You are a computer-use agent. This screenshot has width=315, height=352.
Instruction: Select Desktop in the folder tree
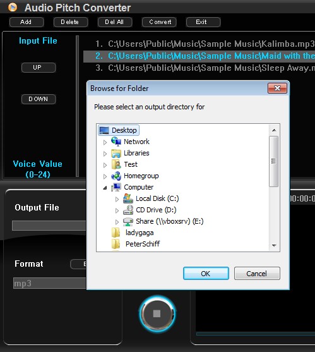[124, 130]
